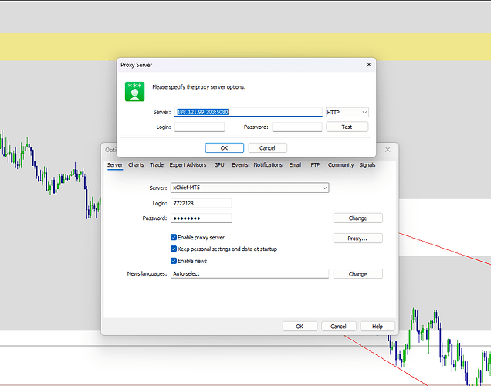
Task: Open the Expert Advisors tab
Action: tap(188, 165)
